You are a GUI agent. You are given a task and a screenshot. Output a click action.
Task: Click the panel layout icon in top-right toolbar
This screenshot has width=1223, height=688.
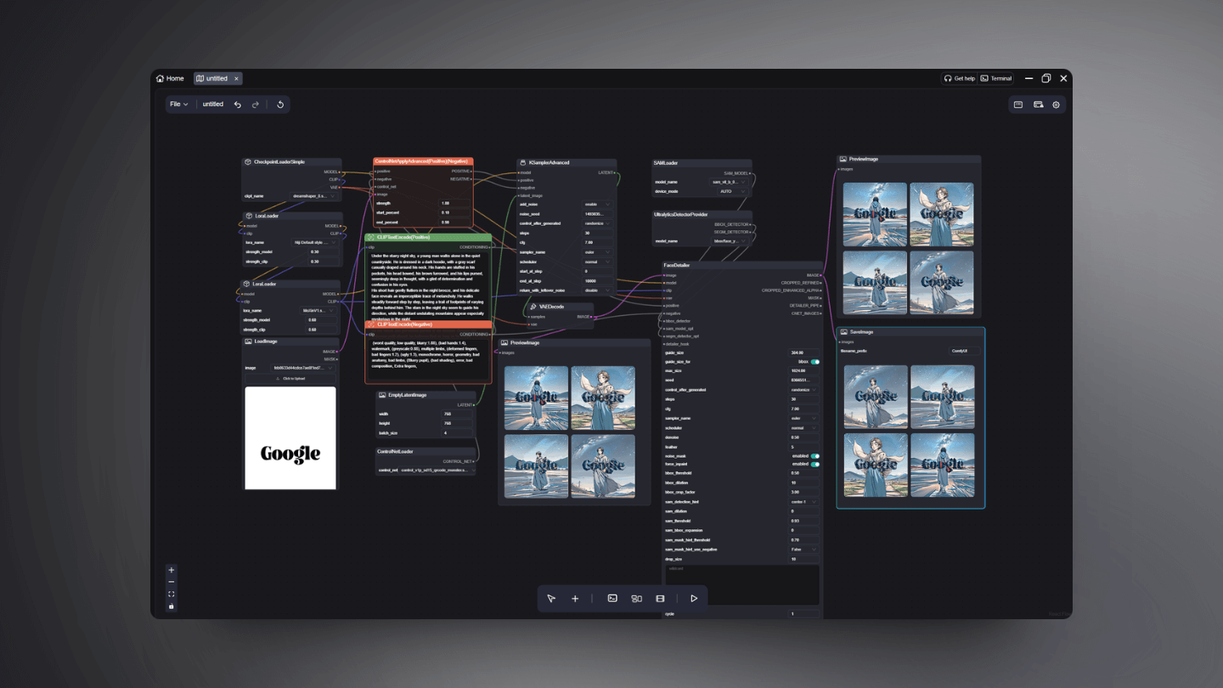(x=1018, y=104)
